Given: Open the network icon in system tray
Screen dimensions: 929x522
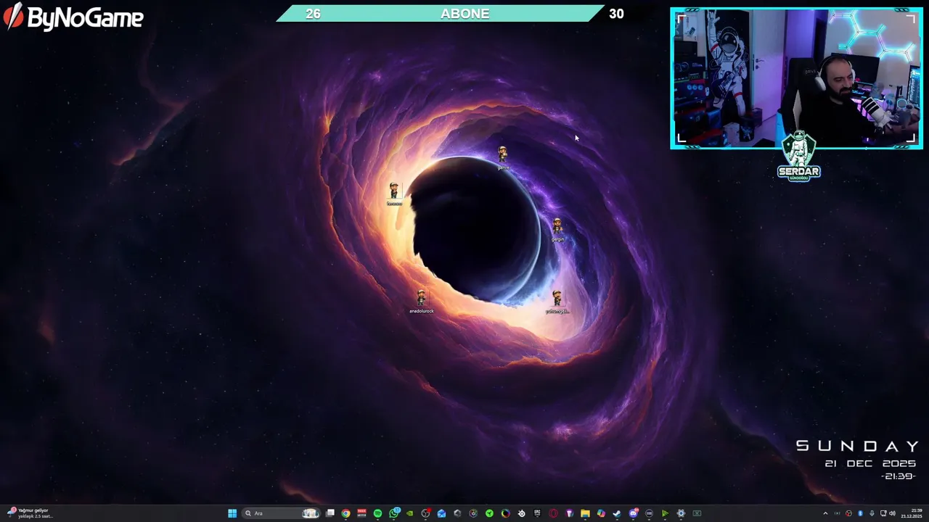Looking at the screenshot, I should pos(883,513).
